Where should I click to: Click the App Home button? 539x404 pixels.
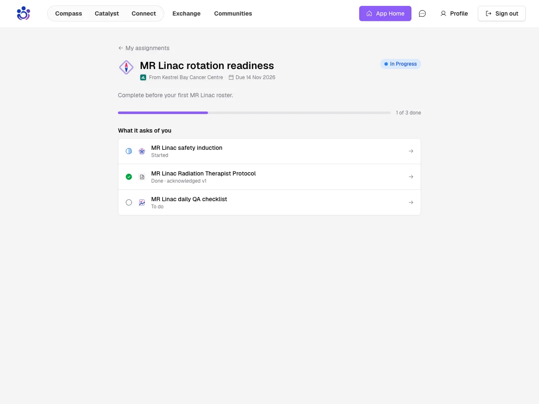click(385, 13)
